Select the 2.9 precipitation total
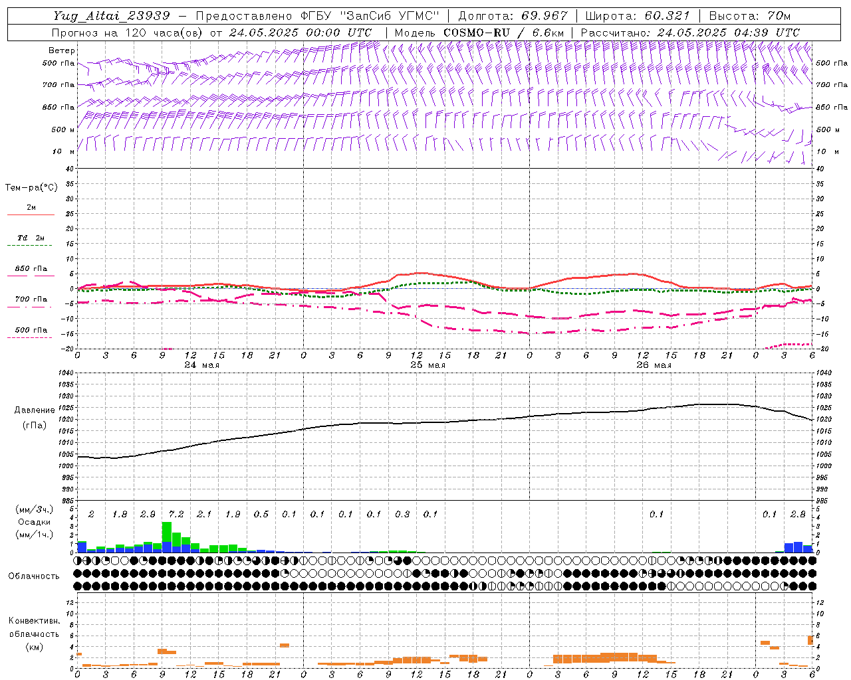 [x=148, y=515]
